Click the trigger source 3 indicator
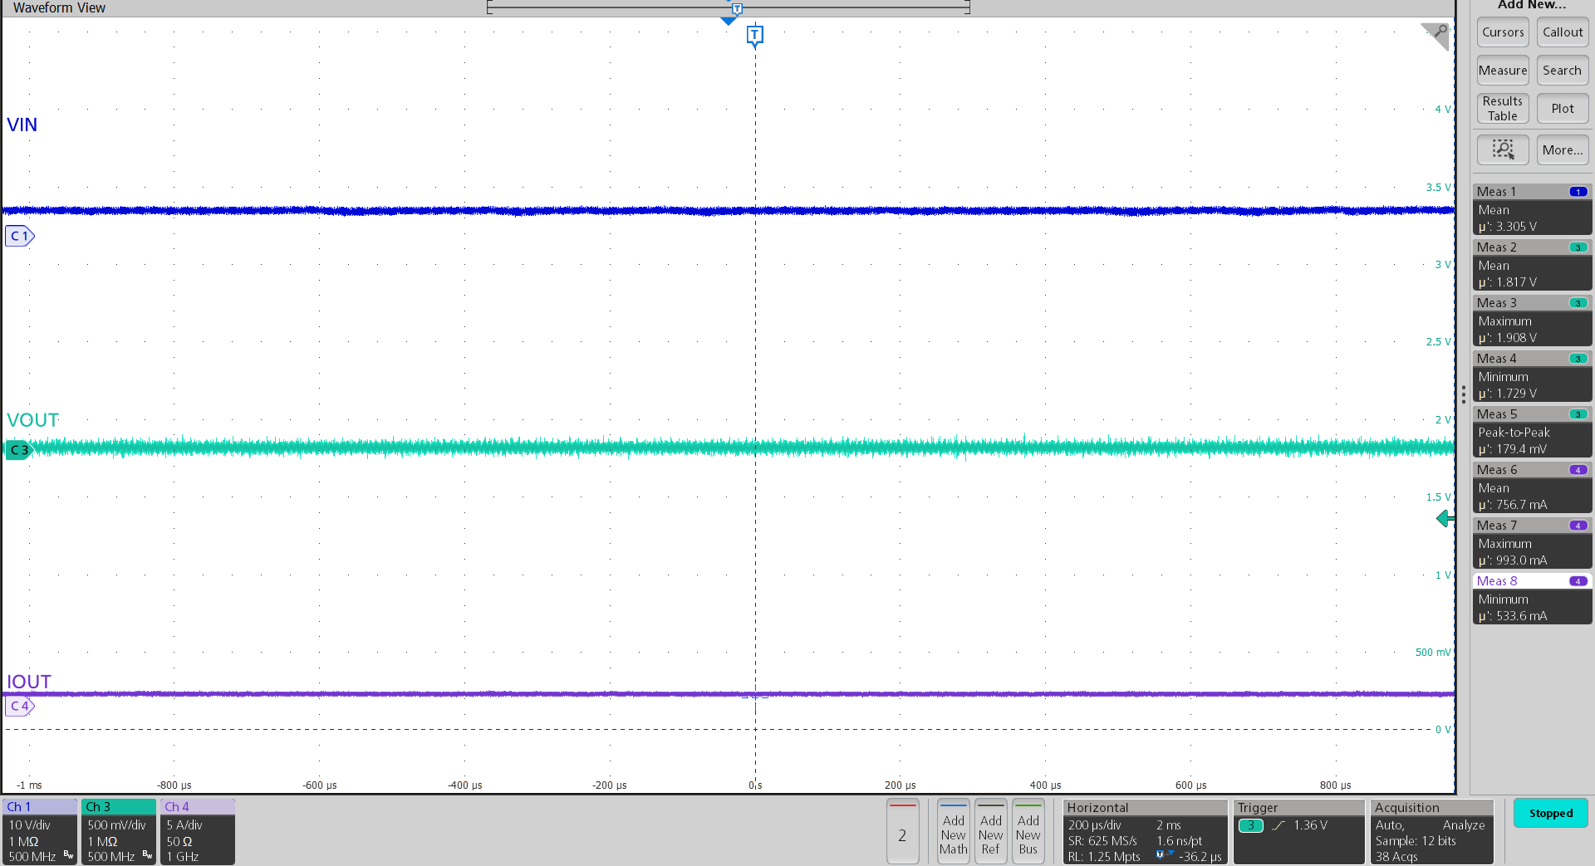 coord(1251,825)
